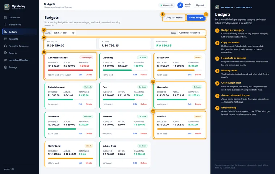This screenshot has height=174, width=275.
Task: Click the admin avatar circle
Action: tap(180, 5)
